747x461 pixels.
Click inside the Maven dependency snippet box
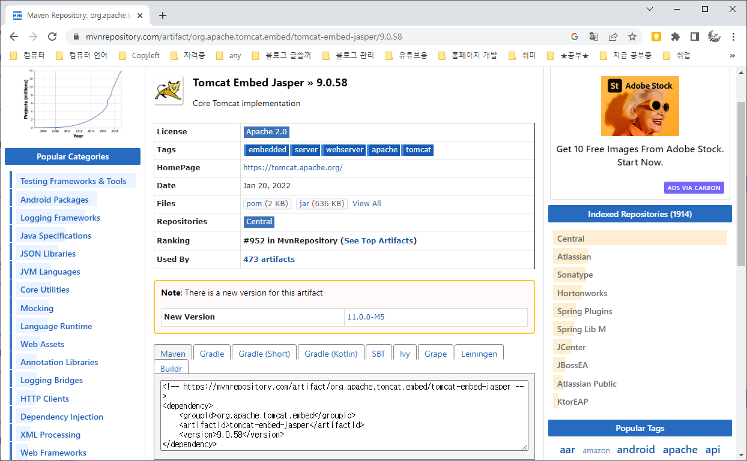click(344, 415)
